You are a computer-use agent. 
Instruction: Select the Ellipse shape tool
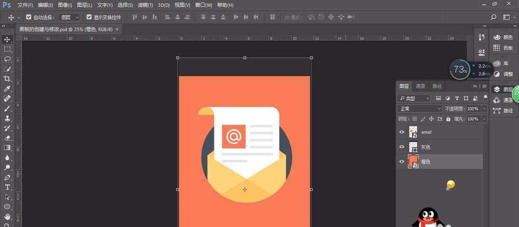pyautogui.click(x=7, y=207)
